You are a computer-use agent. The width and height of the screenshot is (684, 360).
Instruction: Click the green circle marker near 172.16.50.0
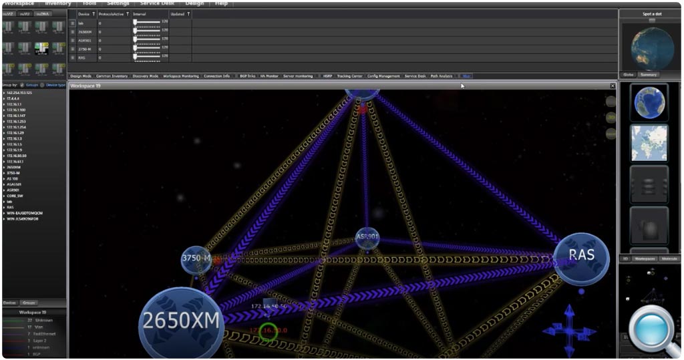click(x=268, y=332)
